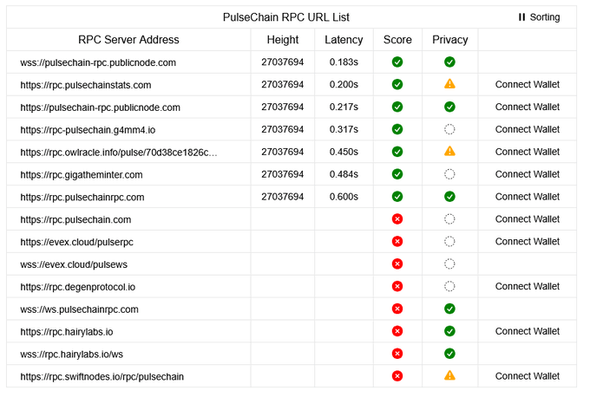Click the Height column header
The height and width of the screenshot is (397, 590).
[283, 40]
